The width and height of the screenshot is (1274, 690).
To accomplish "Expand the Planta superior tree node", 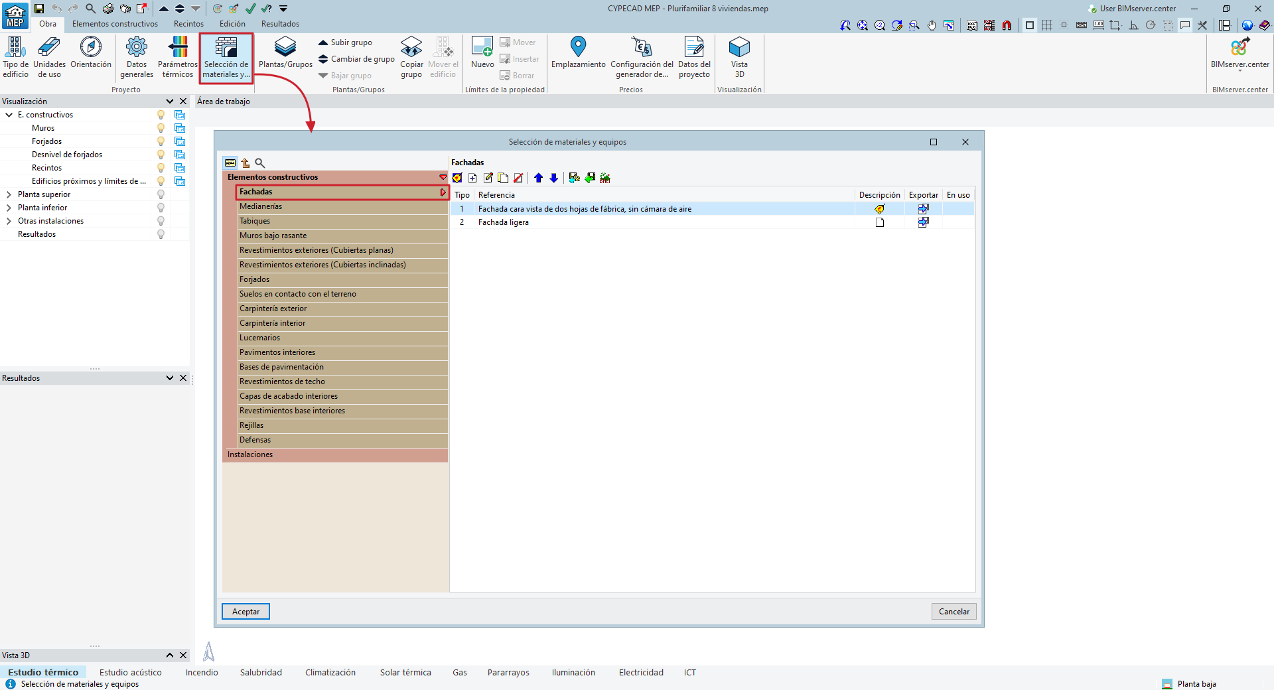I will [x=9, y=194].
